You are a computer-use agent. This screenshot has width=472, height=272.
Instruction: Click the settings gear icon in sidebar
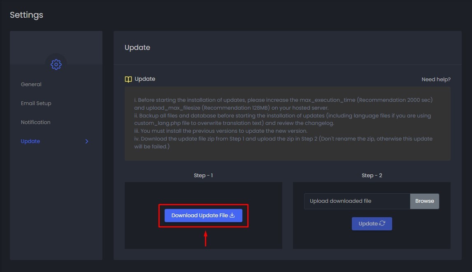(56, 64)
